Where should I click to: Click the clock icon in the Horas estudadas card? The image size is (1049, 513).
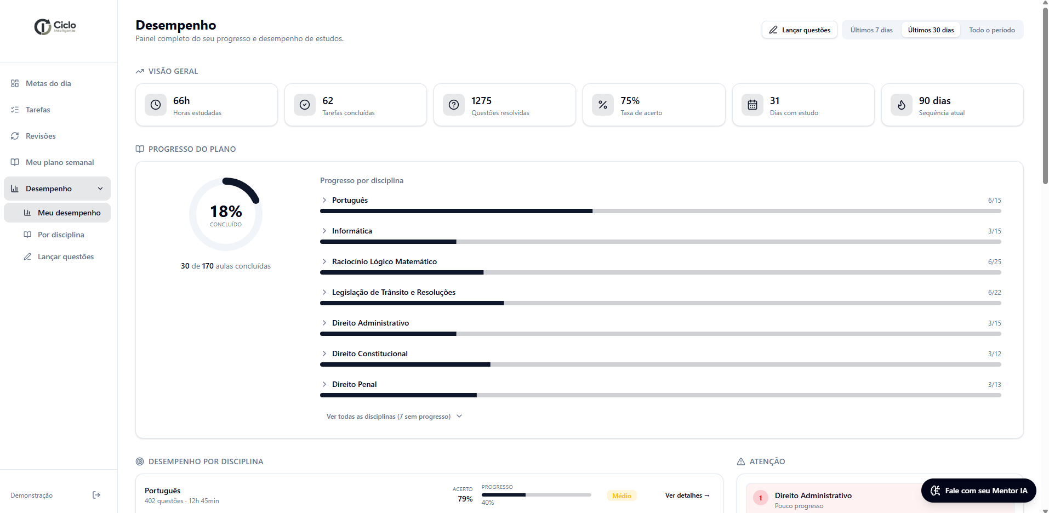pos(156,105)
